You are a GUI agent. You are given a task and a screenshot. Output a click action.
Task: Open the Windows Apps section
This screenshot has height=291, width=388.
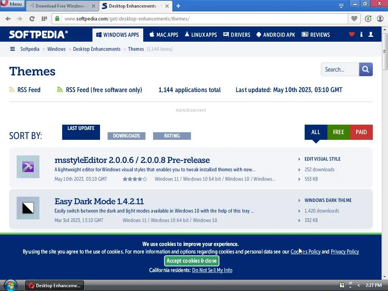[x=117, y=35]
